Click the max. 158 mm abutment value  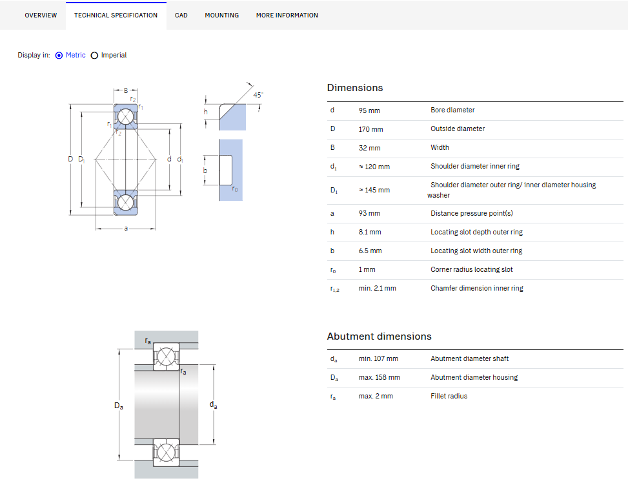[380, 378]
